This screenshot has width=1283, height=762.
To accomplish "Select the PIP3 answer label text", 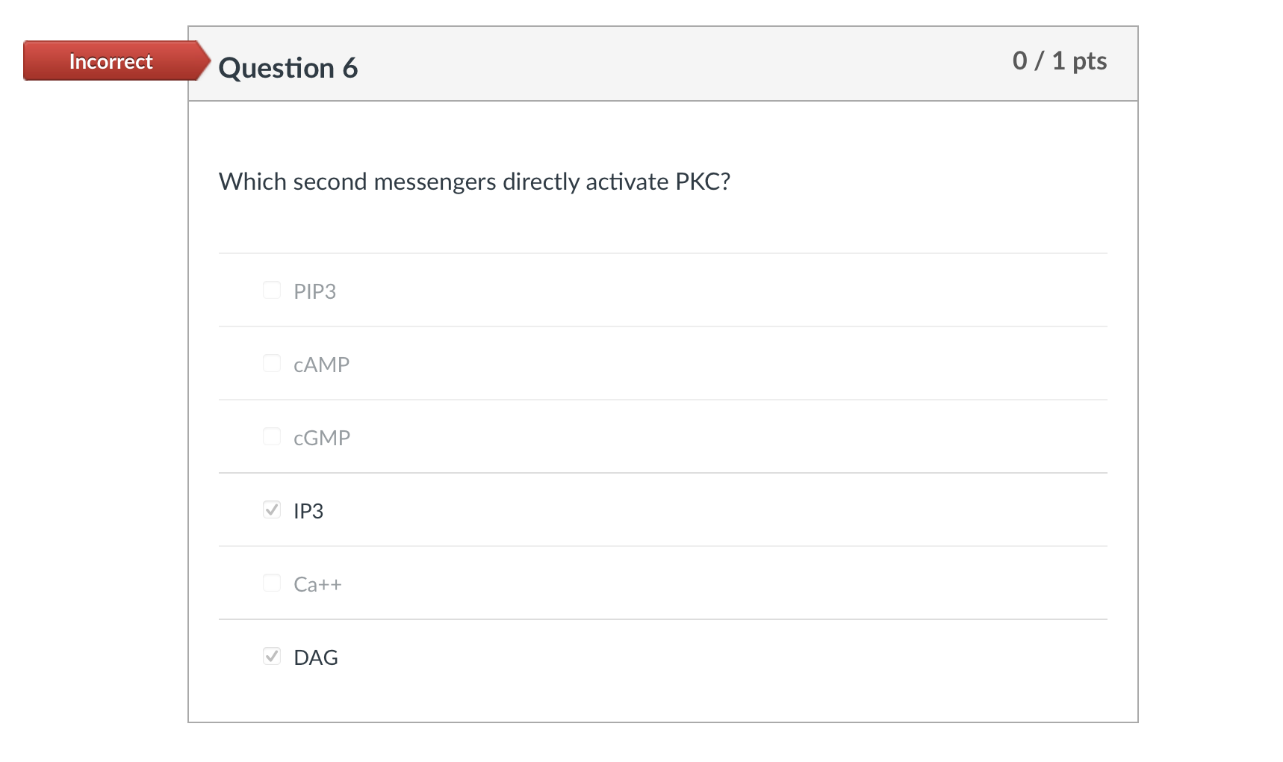I will click(315, 291).
